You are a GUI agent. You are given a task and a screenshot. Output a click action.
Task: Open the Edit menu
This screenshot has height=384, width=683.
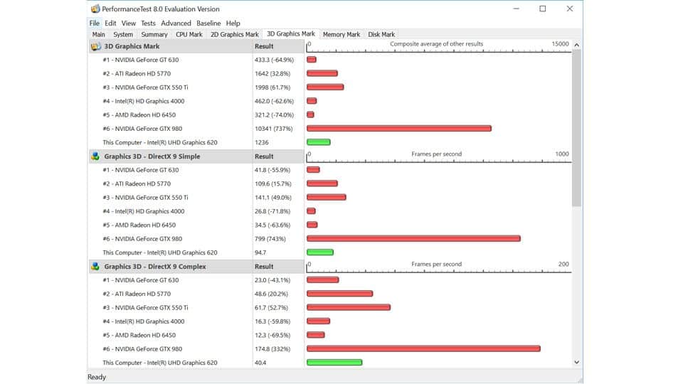110,23
